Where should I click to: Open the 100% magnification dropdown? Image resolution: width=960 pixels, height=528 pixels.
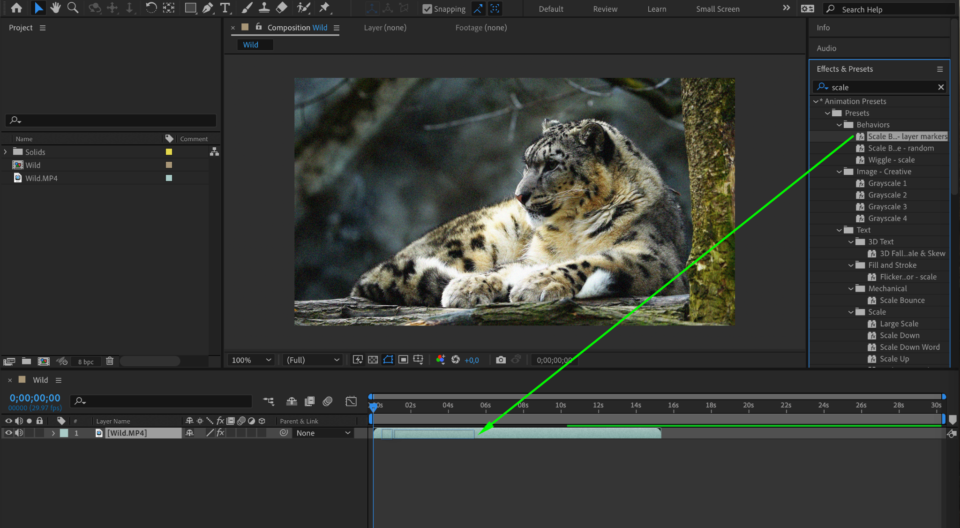(251, 360)
